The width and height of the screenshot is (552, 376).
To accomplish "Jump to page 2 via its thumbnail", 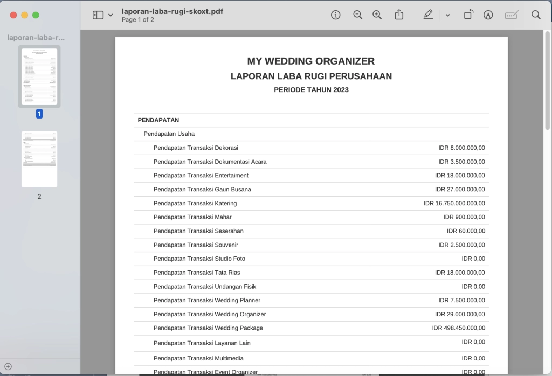I will [39, 159].
